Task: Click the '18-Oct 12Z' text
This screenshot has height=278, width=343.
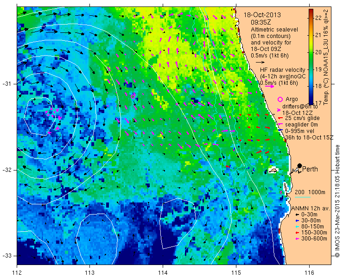Action: (297, 113)
